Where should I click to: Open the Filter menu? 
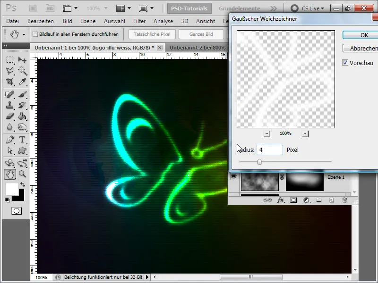(139, 21)
